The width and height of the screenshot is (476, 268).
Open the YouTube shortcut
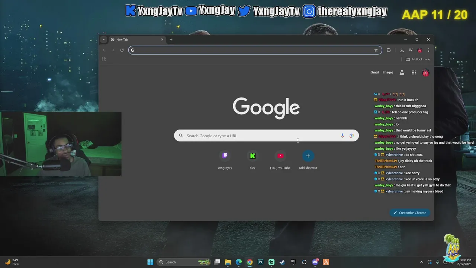(x=280, y=160)
